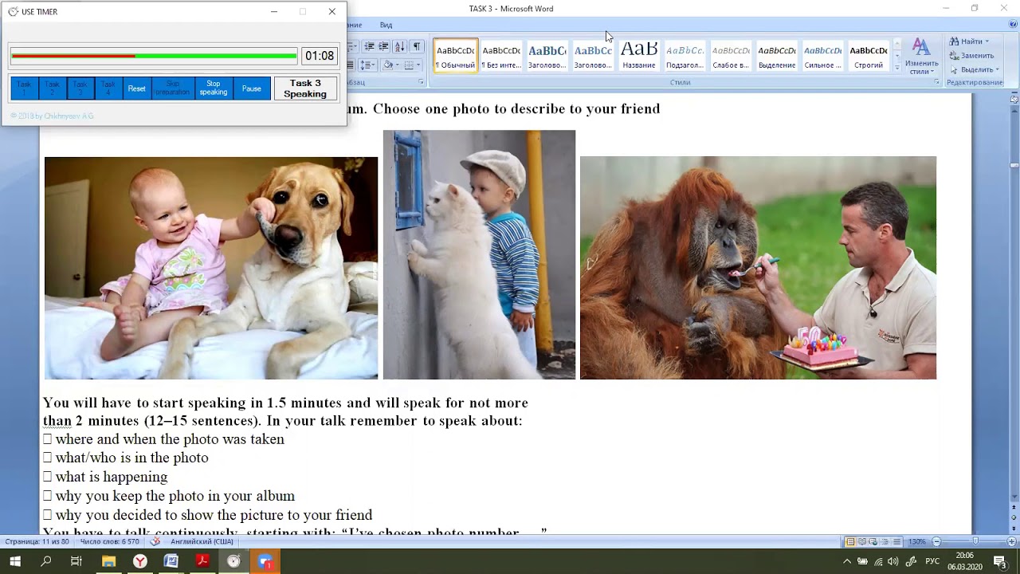Open the Выделить dropdown

point(973,69)
